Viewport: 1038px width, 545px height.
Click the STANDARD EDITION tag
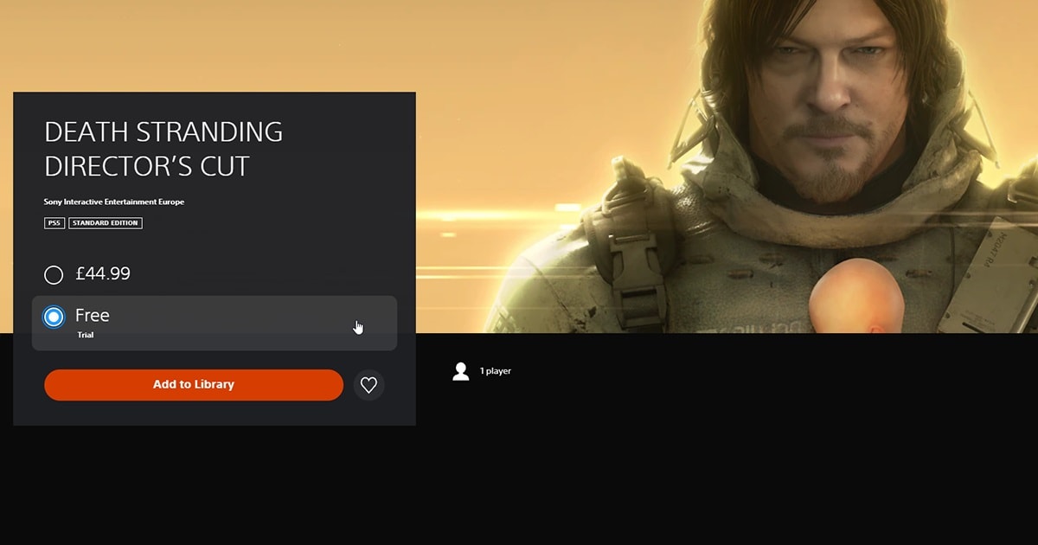pos(105,223)
